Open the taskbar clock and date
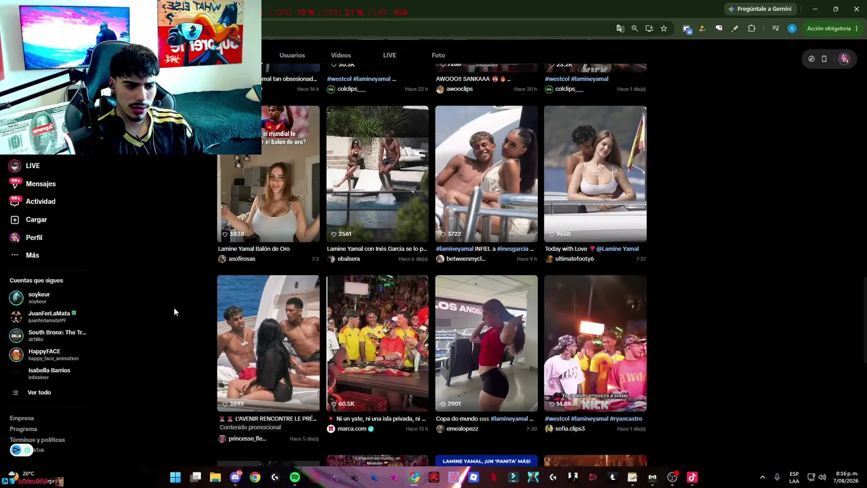This screenshot has width=867, height=488. [847, 477]
